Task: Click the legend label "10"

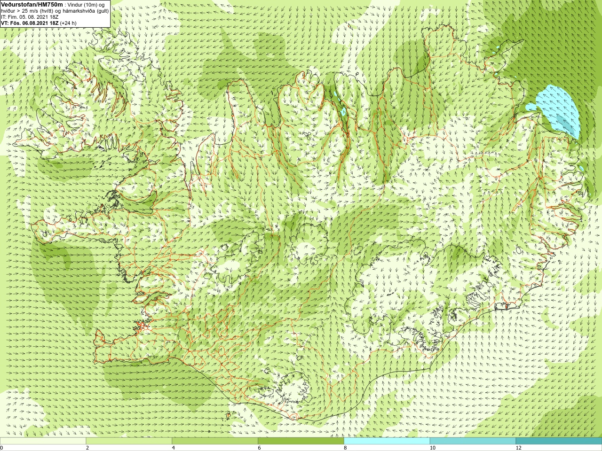Action: click(x=433, y=448)
